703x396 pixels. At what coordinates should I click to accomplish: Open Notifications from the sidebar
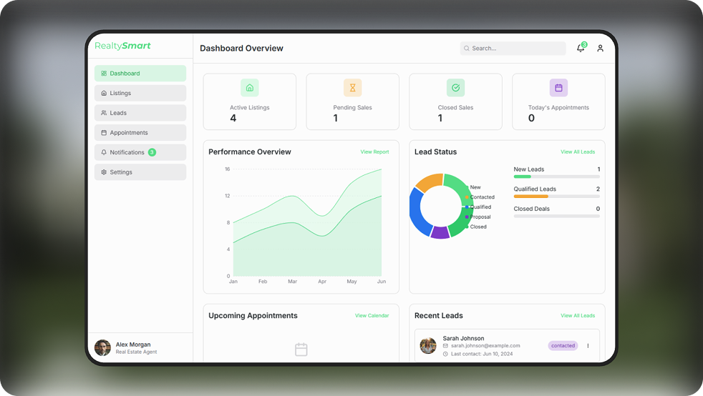[140, 152]
